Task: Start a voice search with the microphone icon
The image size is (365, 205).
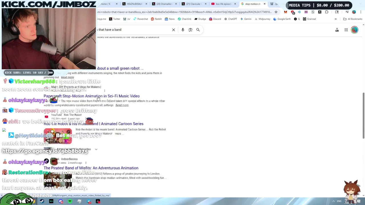Action: pos(183,30)
